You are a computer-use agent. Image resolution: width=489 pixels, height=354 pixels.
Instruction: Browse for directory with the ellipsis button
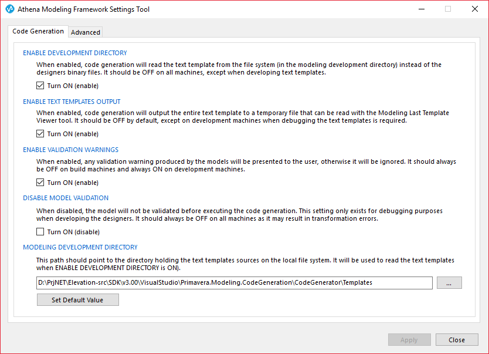449,283
